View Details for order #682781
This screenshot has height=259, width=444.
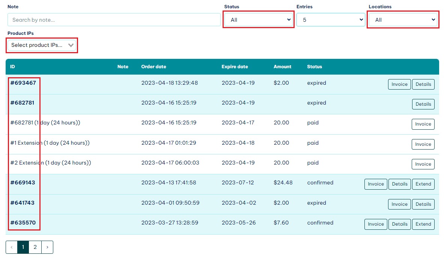(423, 104)
